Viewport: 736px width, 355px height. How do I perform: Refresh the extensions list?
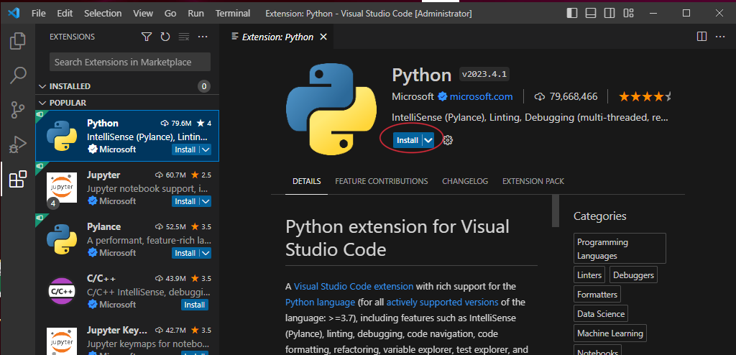165,37
